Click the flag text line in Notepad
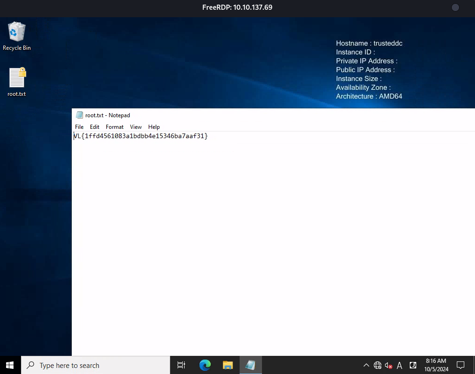This screenshot has height=374, width=475. [x=141, y=136]
